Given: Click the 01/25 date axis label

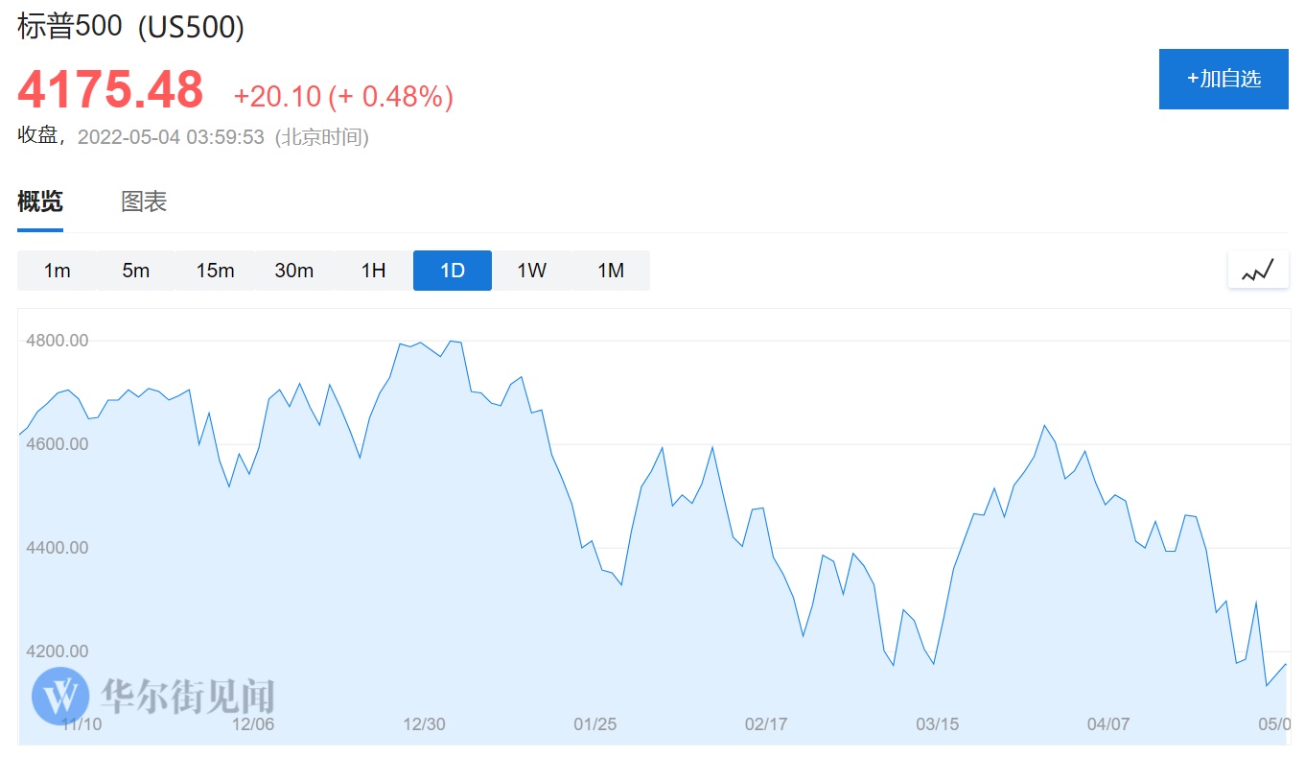Looking at the screenshot, I should click(594, 724).
